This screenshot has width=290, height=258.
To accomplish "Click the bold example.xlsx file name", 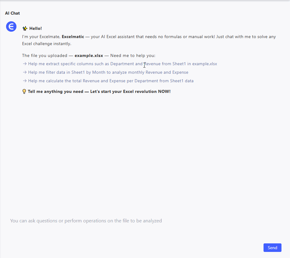I will (89, 55).
